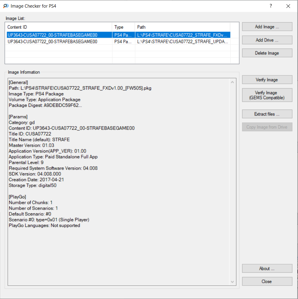This screenshot has height=299, width=298.
Task: Click the Number of Scenarios: 1 line
Action: (33, 208)
